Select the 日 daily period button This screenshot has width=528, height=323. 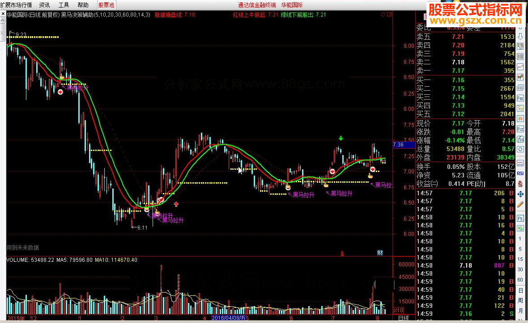pos(520,290)
